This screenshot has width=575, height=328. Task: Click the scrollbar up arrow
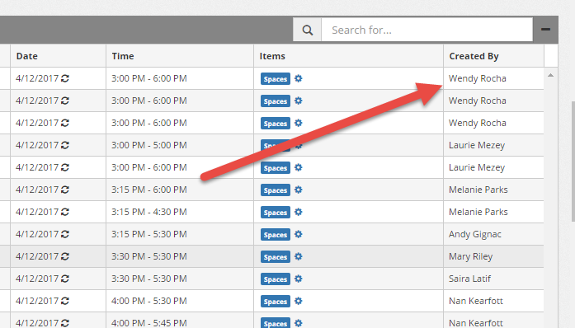tap(550, 75)
